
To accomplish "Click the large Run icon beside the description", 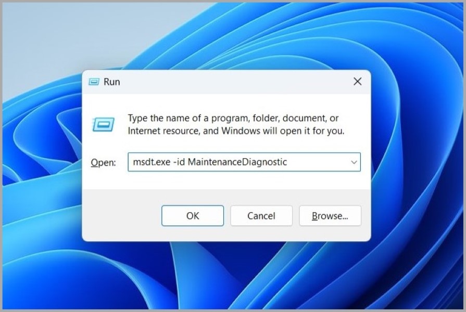I will (x=103, y=124).
